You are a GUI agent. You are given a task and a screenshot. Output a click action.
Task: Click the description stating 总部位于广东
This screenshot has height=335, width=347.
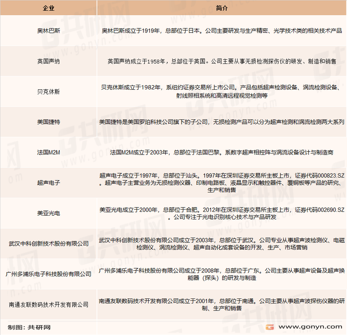click(222, 274)
